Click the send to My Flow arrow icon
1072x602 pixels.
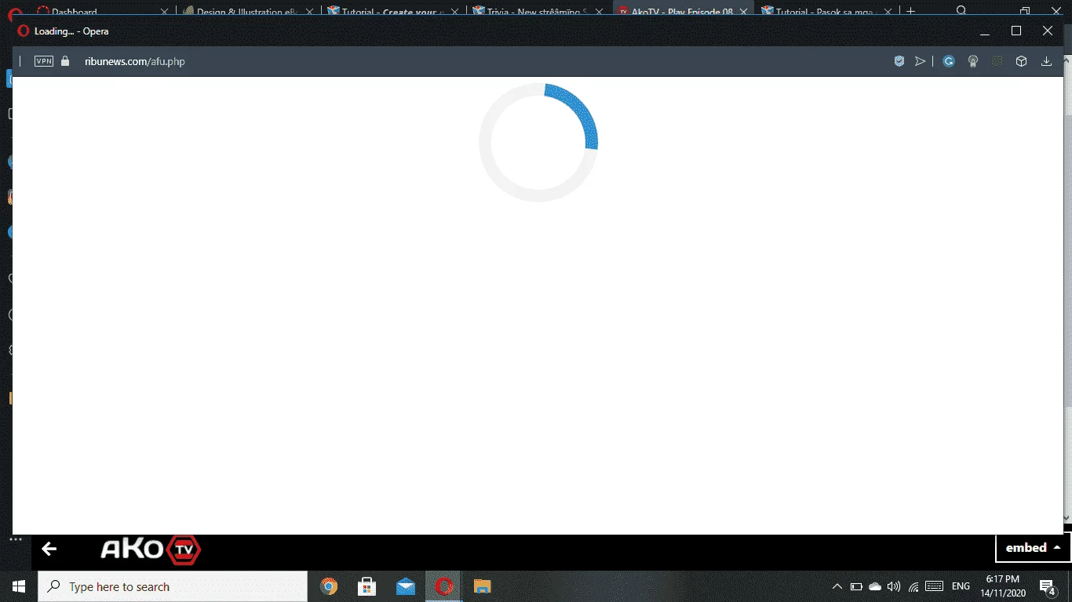(921, 61)
